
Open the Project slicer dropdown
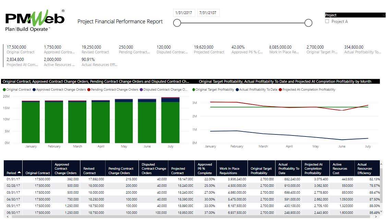pos(383,15)
